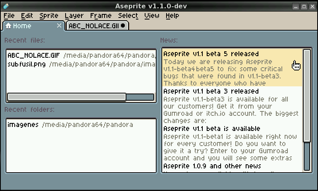Close the Aseprite window

[x=312, y=6]
